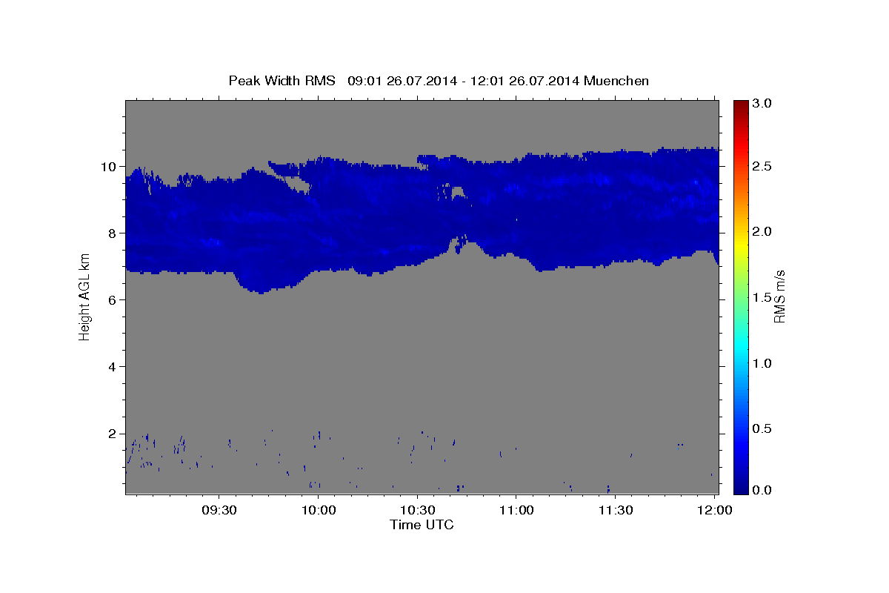The width and height of the screenshot is (889, 593).
Task: Click the colorbar value 1.0
Action: (762, 363)
